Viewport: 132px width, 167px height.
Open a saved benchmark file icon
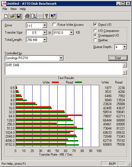(x=12, y=16)
